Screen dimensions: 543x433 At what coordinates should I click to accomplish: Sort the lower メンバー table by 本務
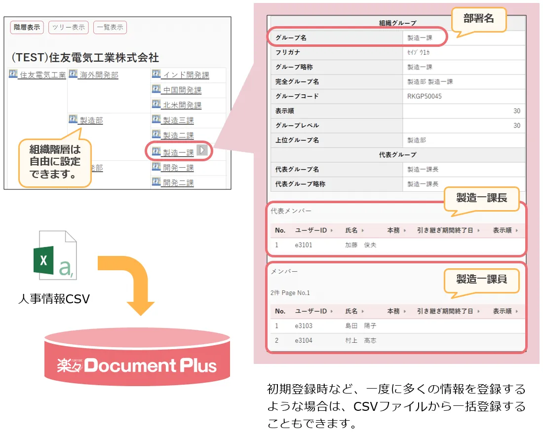(396, 311)
